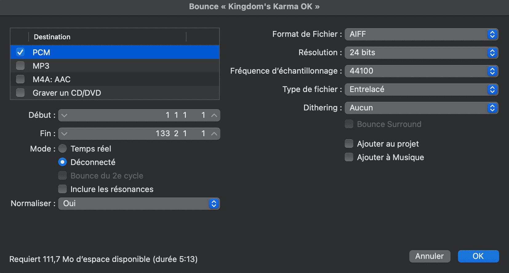
Task: Increase Début position with up chevron
Action: tap(214, 115)
